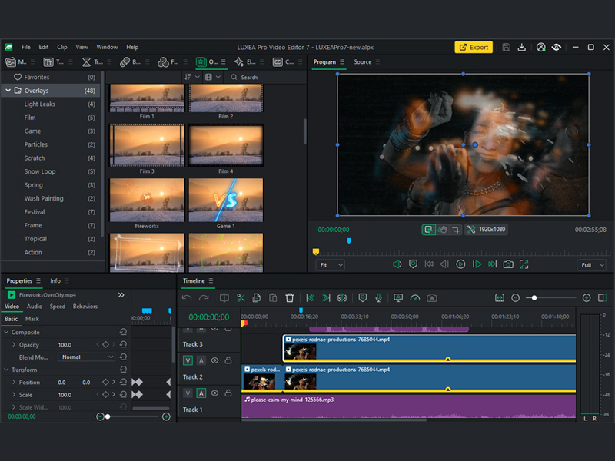615x461 pixels.
Task: Open the Fit zoom dropdown under the preview
Action: click(331, 264)
